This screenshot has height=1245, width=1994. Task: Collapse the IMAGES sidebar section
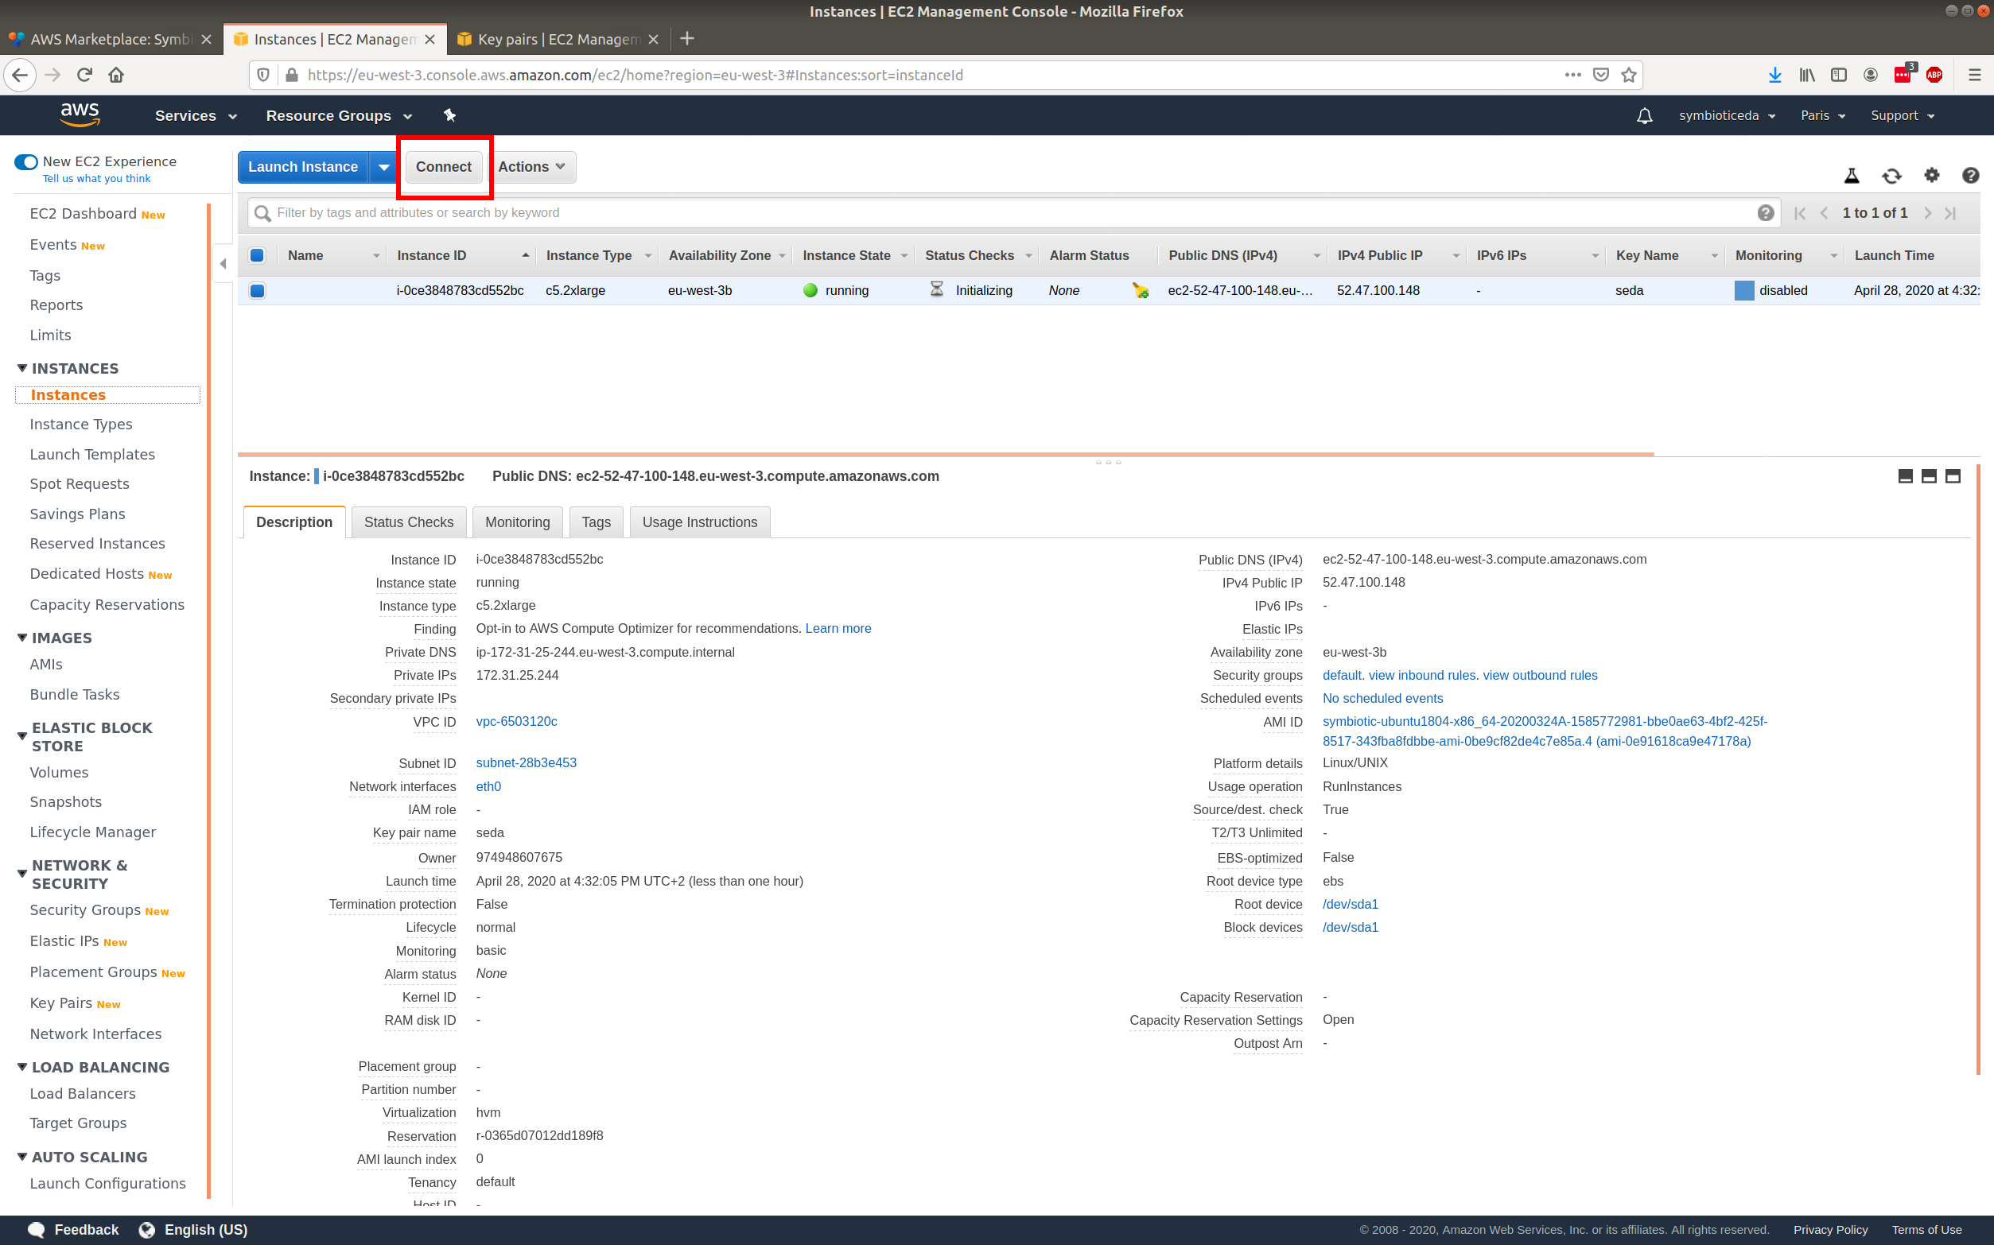(22, 638)
